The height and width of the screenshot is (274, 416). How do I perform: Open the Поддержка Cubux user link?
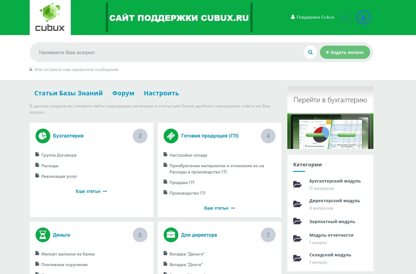pos(313,17)
